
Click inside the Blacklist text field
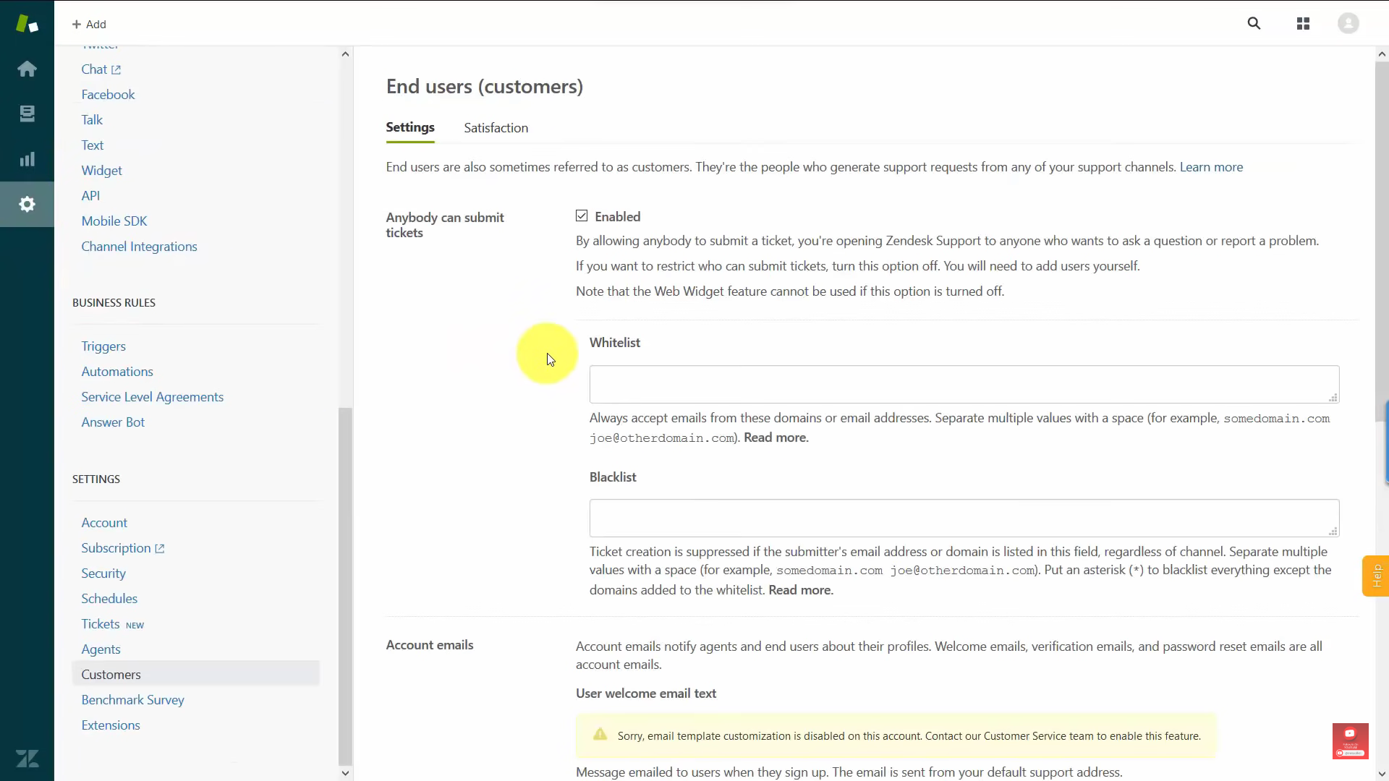pyautogui.click(x=964, y=518)
